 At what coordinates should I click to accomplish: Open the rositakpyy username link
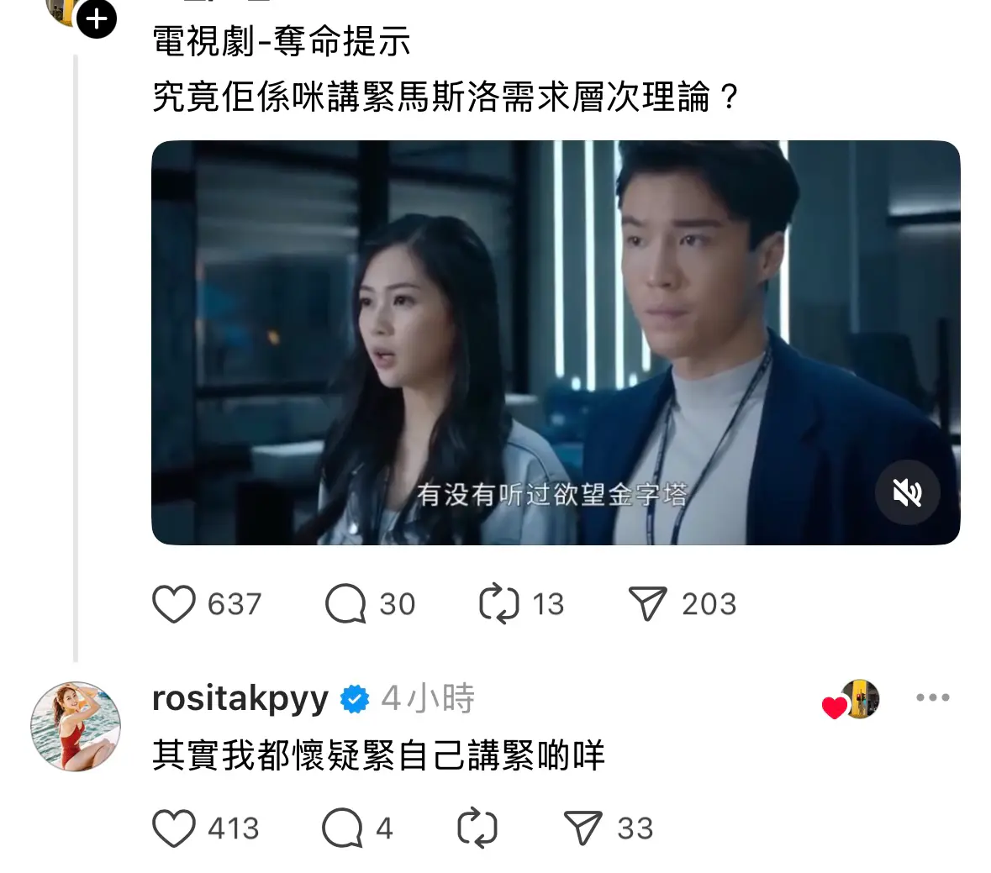pyautogui.click(x=240, y=698)
